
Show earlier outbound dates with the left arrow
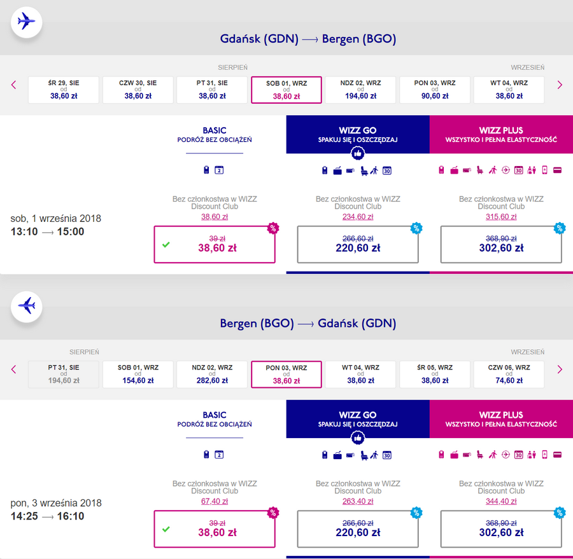[13, 85]
